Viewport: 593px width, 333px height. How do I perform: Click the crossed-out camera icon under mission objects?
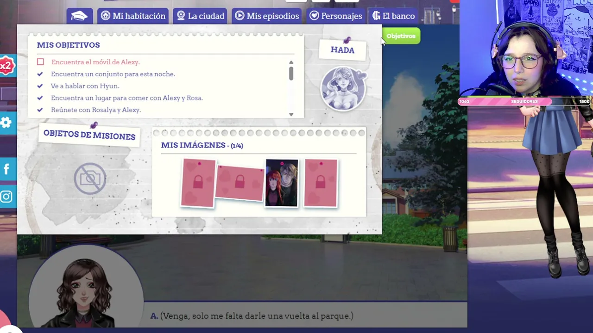pos(90,178)
